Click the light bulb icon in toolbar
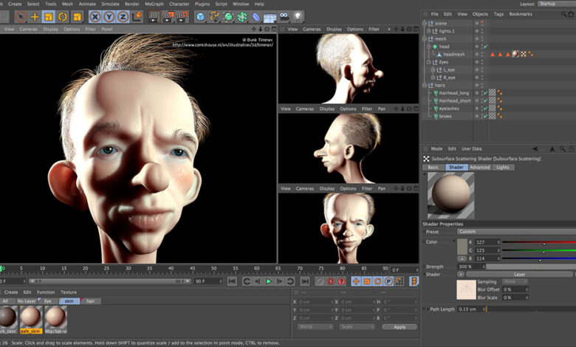 coord(298,16)
